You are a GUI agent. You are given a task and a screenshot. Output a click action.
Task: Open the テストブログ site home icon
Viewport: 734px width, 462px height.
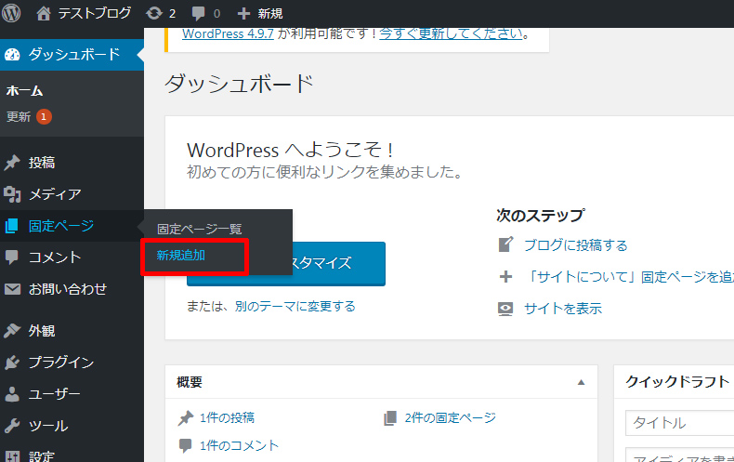(44, 14)
